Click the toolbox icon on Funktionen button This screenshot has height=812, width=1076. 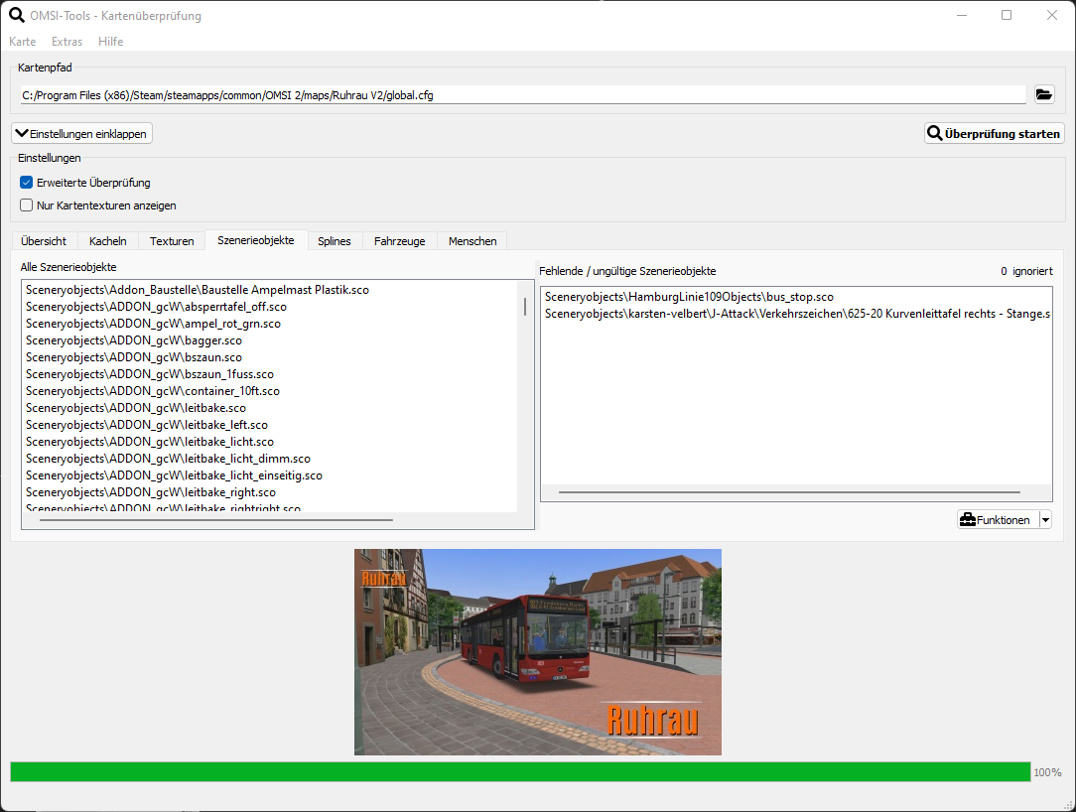967,519
